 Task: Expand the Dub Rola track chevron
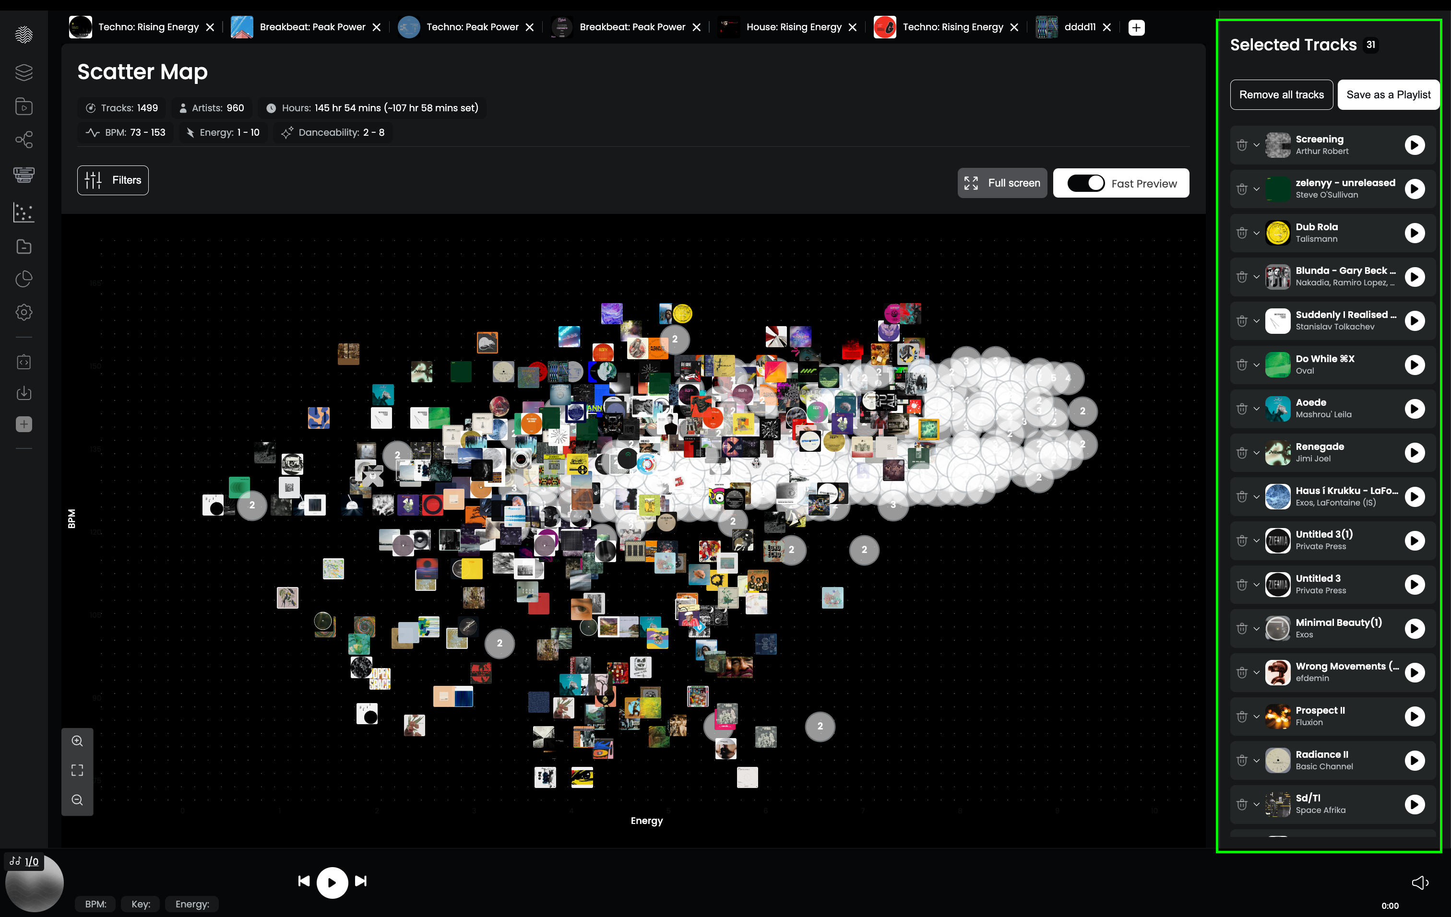click(1256, 233)
